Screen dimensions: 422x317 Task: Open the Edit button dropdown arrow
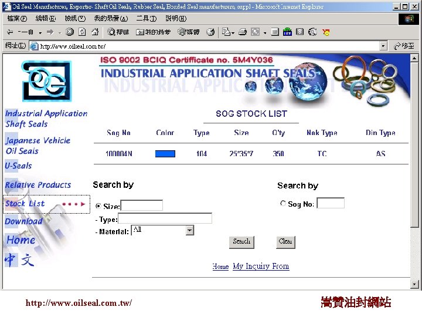click(265, 33)
